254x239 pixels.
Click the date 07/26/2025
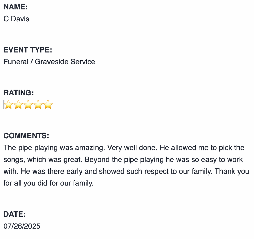pos(22,226)
